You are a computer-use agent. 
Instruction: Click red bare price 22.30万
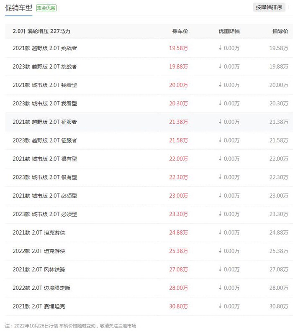coord(178,177)
